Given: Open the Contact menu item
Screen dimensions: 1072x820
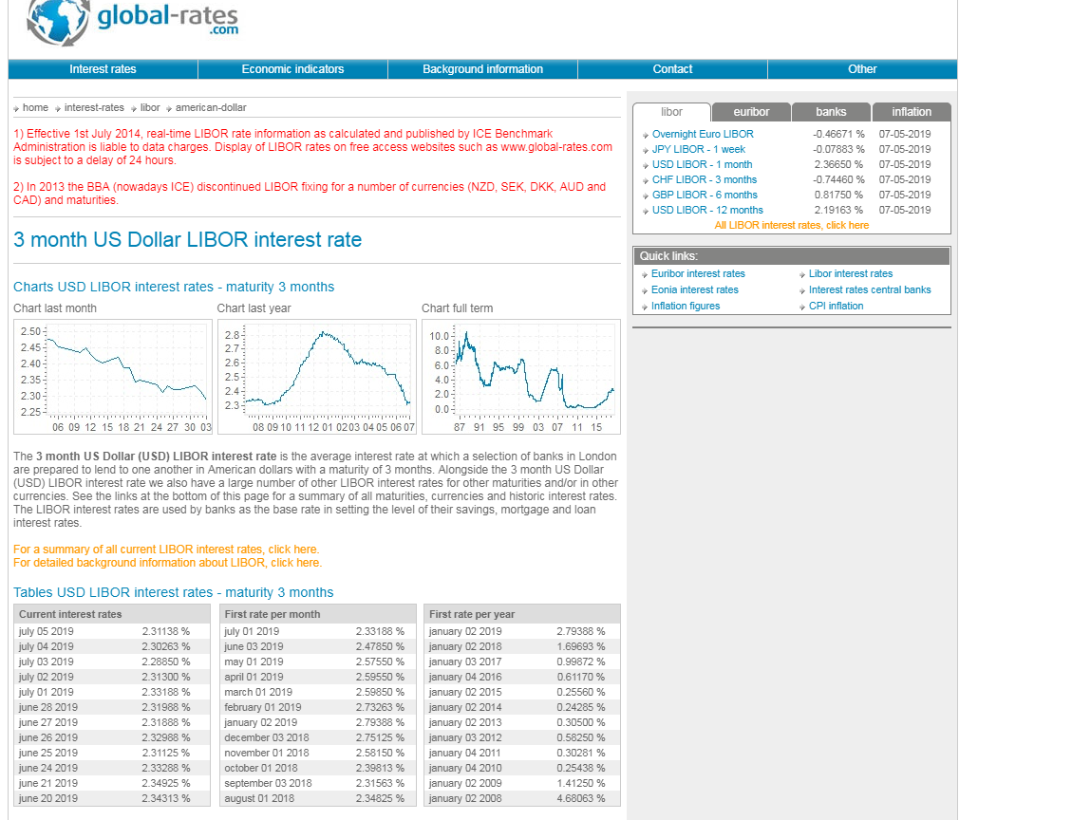Looking at the screenshot, I should [673, 69].
